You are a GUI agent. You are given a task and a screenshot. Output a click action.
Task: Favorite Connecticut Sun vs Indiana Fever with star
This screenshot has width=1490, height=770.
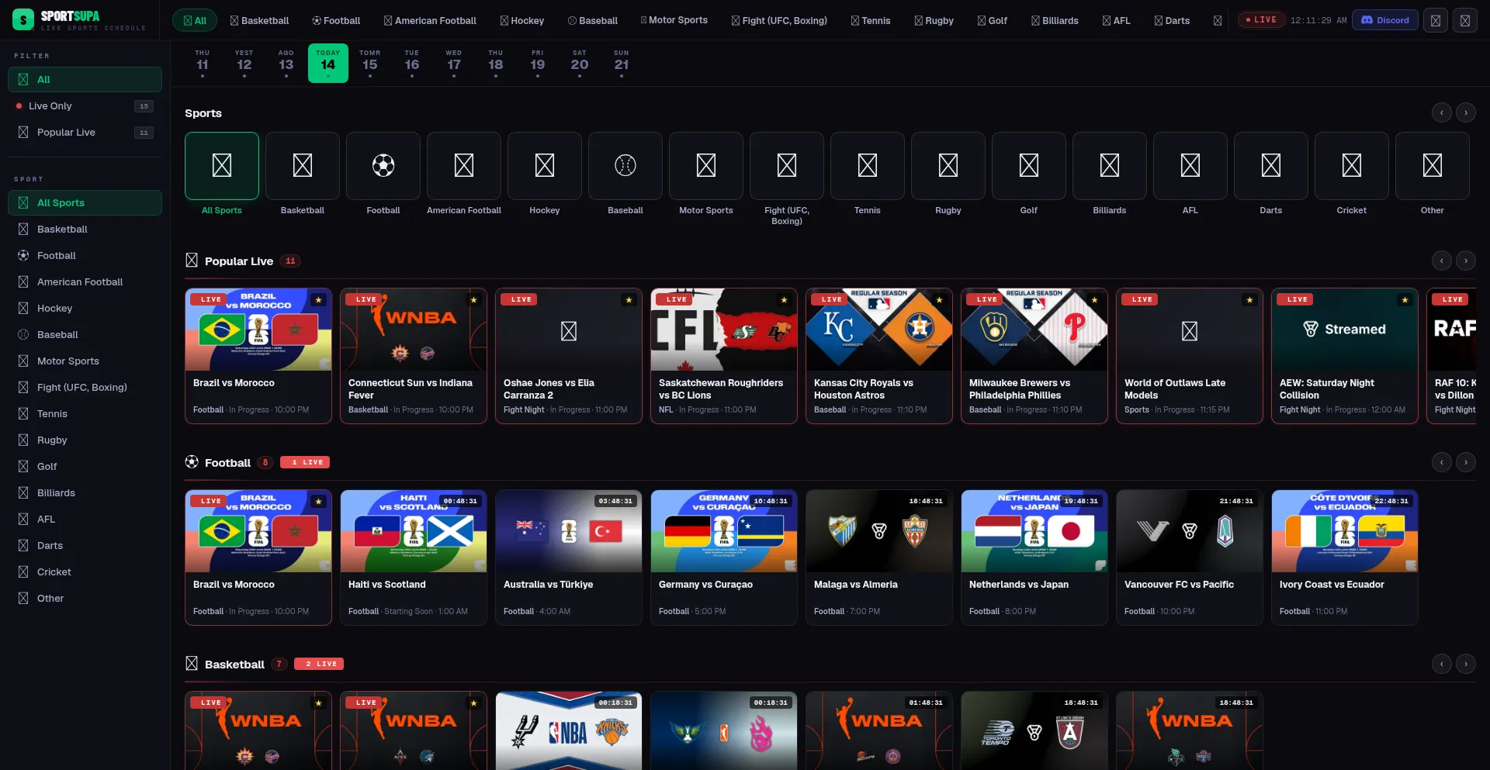click(473, 300)
